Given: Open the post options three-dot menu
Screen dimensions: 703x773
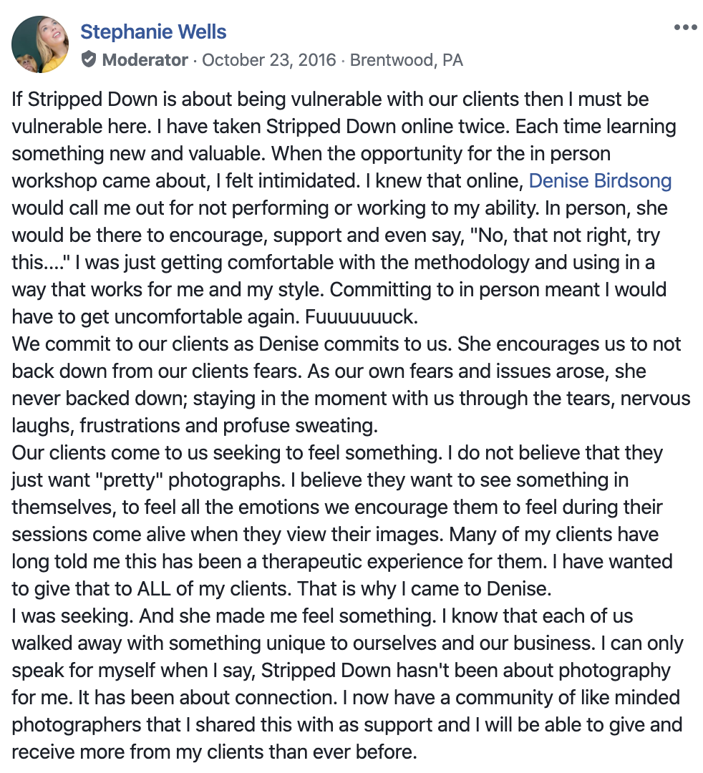Looking at the screenshot, I should tap(685, 28).
